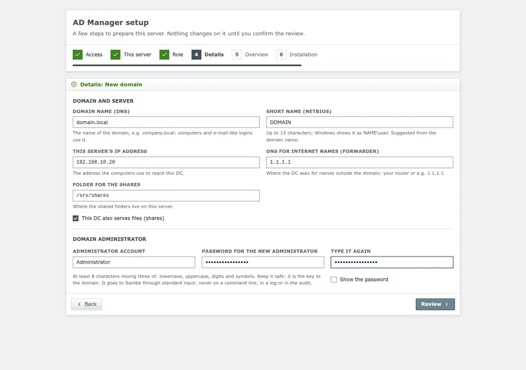This screenshot has height=370, width=526.
Task: Click the step 6 number badge
Action: click(x=281, y=55)
